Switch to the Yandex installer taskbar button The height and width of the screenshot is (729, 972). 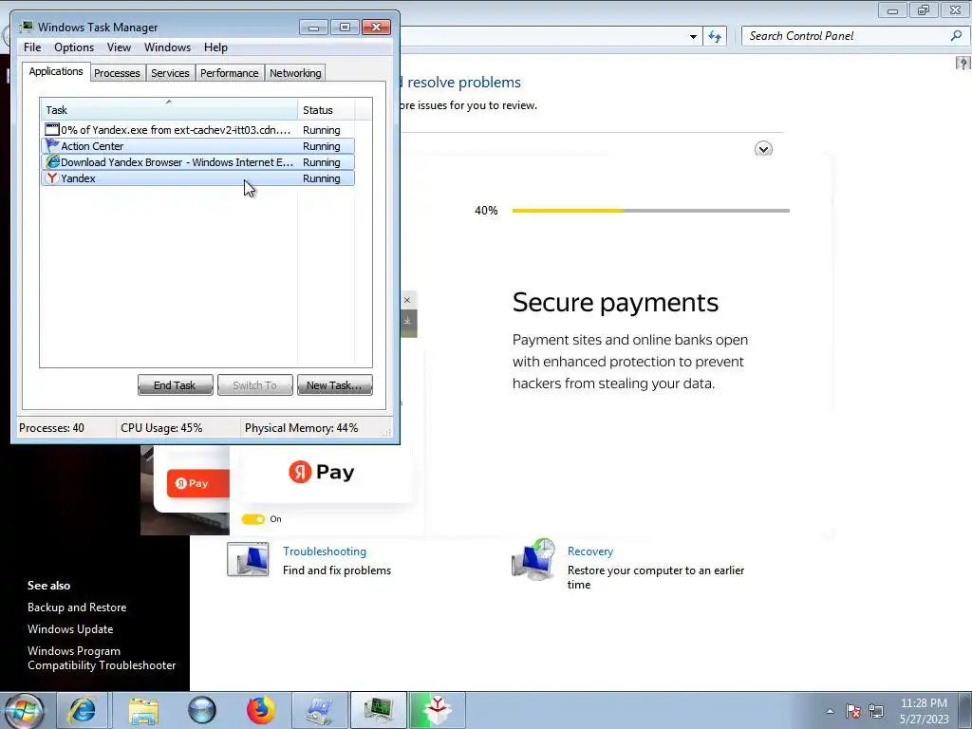coord(437,710)
